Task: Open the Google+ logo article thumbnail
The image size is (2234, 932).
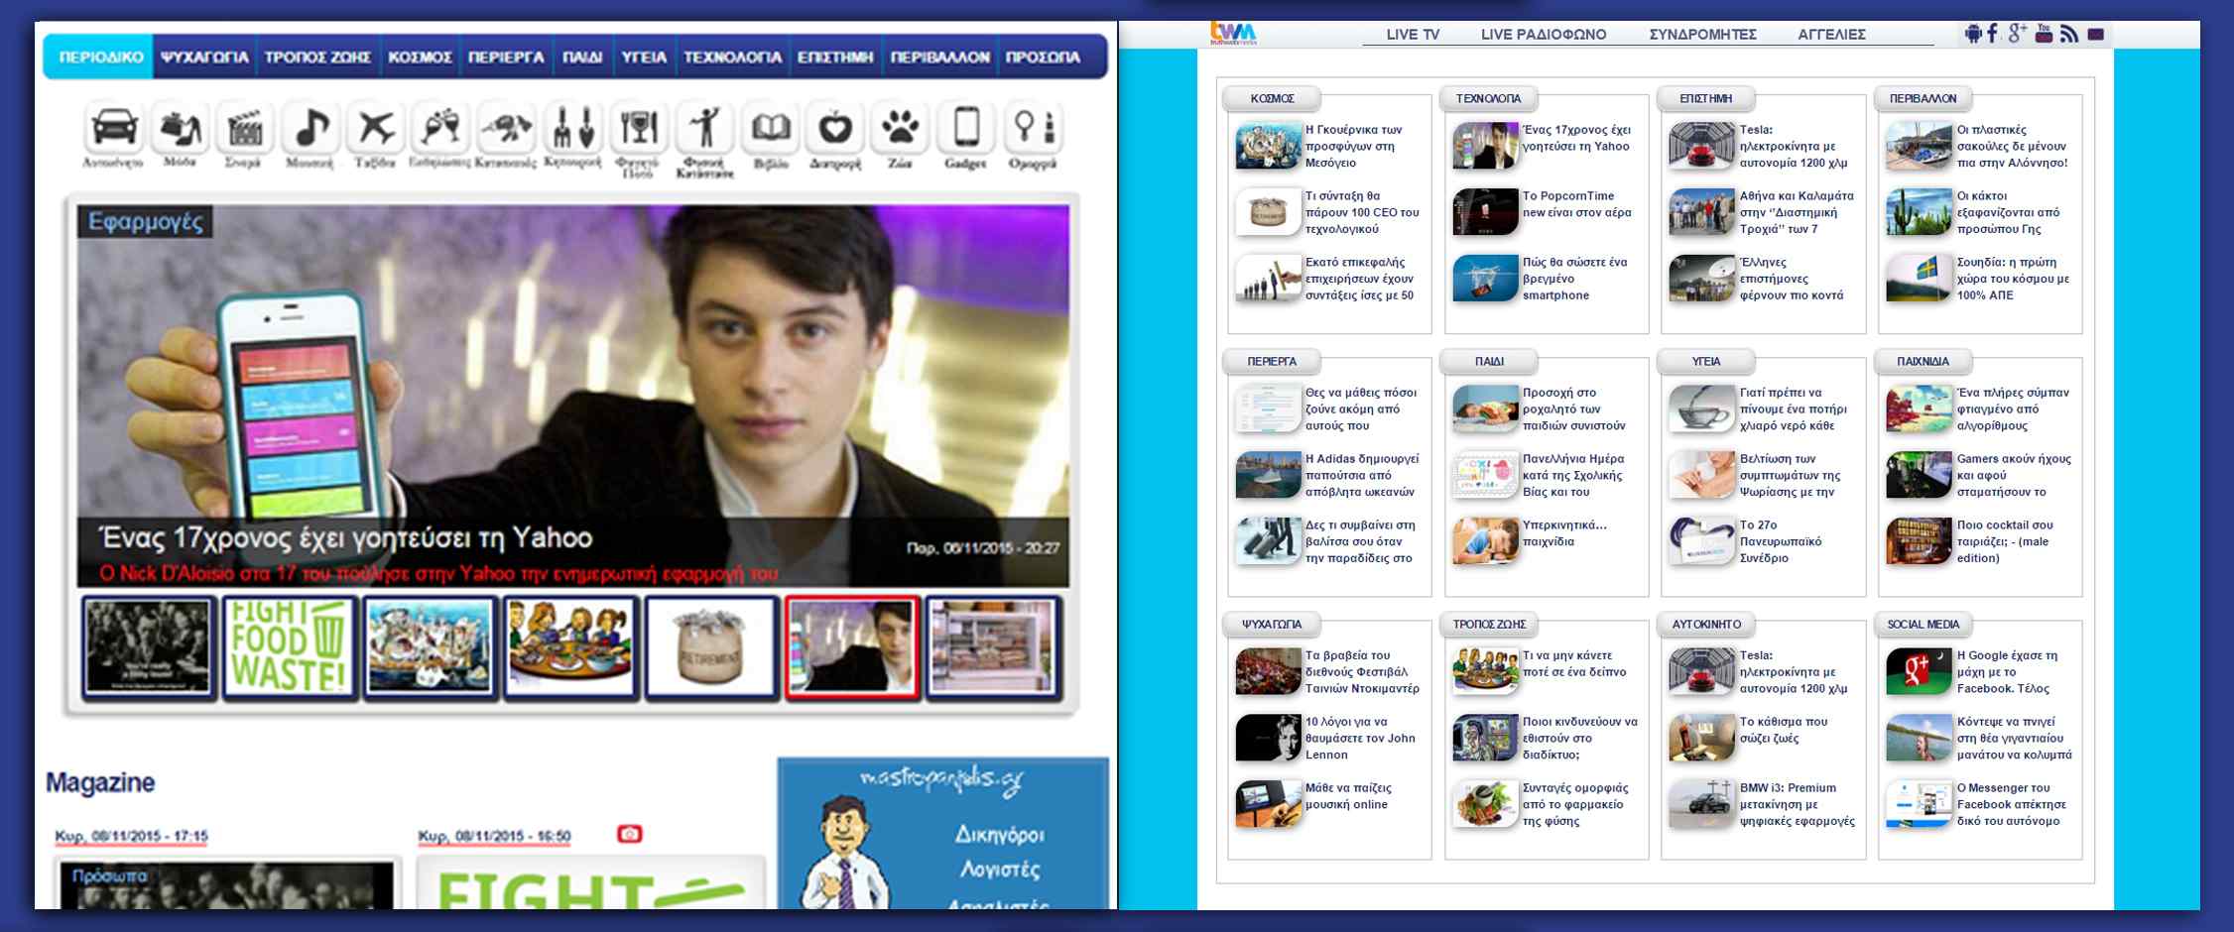Action: click(x=1919, y=671)
